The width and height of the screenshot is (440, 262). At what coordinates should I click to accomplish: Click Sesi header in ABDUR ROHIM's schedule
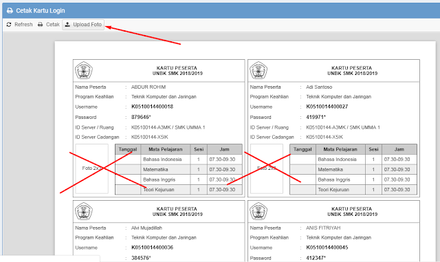point(199,149)
